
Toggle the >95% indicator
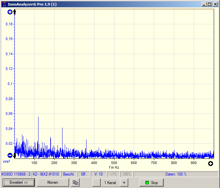click(127, 174)
